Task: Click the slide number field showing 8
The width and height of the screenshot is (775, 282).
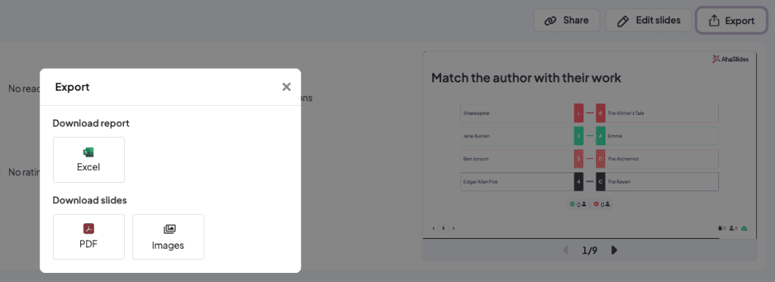Action: (444, 228)
